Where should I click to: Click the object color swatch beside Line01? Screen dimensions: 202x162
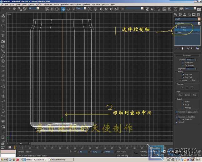(x=199, y=19)
